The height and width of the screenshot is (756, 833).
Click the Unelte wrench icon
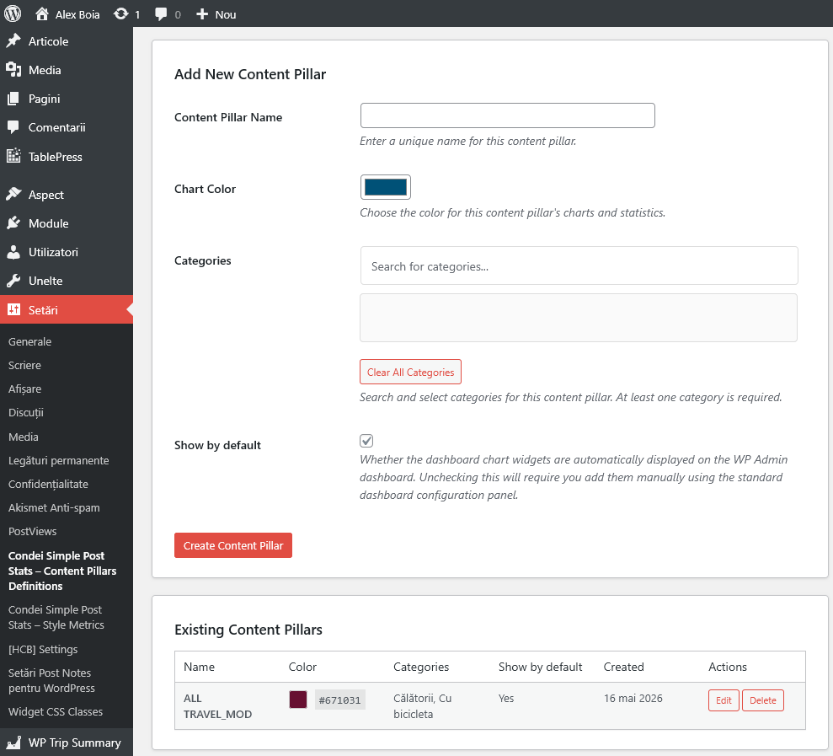[x=13, y=281]
